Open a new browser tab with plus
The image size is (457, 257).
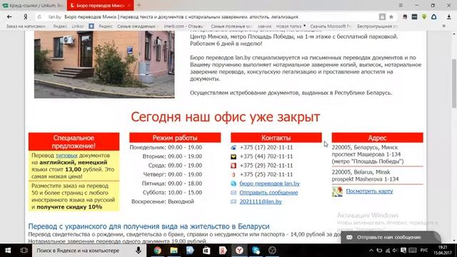tap(139, 5)
